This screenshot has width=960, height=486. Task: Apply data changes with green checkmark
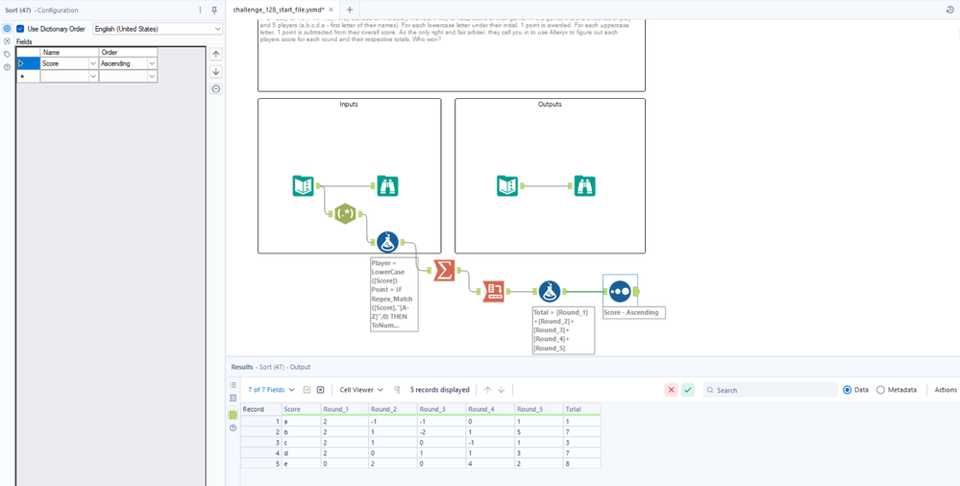pos(688,390)
